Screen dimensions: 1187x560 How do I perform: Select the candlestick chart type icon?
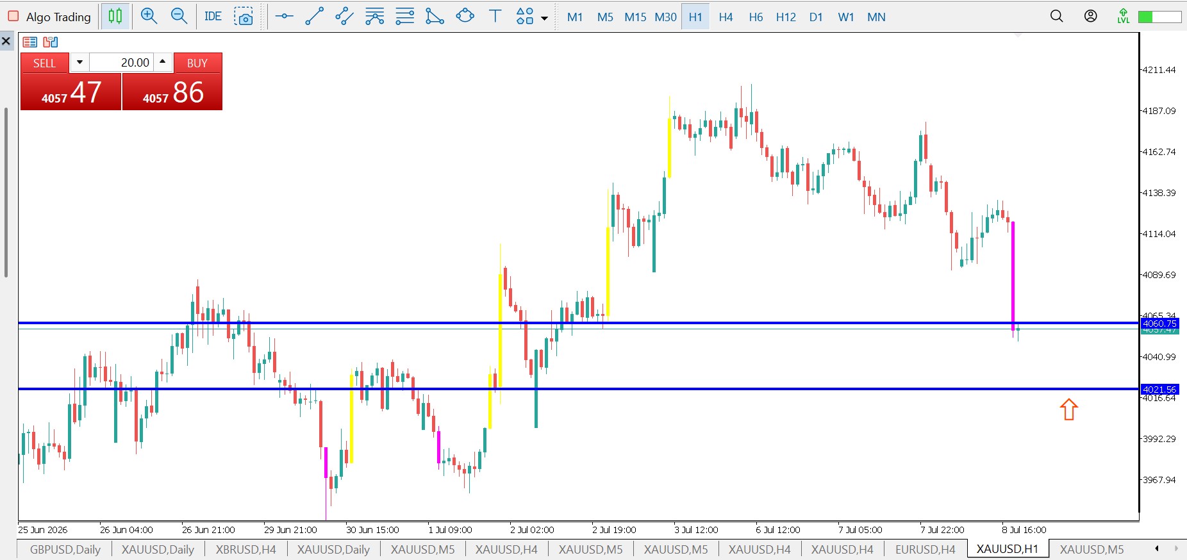click(115, 17)
